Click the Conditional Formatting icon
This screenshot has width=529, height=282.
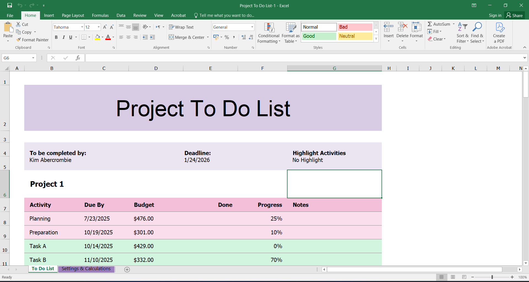[x=269, y=28]
